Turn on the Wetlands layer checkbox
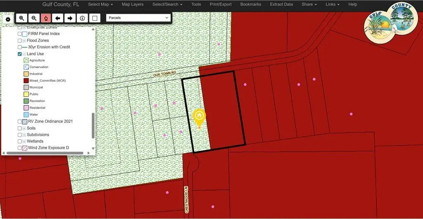 pyautogui.click(x=20, y=141)
